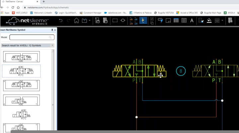
Task: Open the Il Mattino di Padova bookmark
Action: [140, 13]
